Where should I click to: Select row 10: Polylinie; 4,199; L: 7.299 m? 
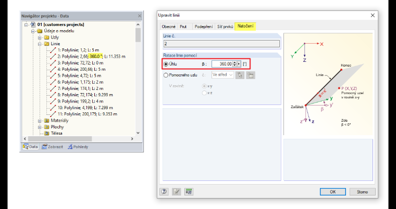(85, 108)
